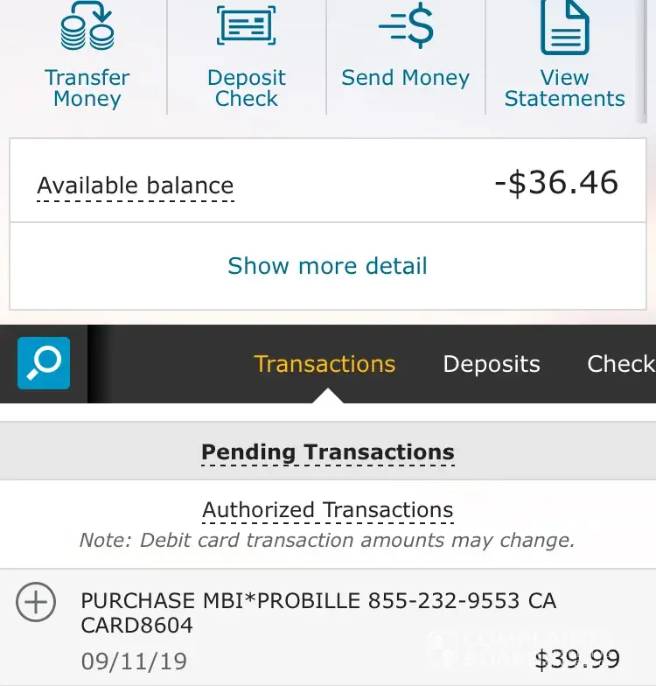Click the Transfer Money text label
This screenshot has height=686, width=656.
click(87, 88)
